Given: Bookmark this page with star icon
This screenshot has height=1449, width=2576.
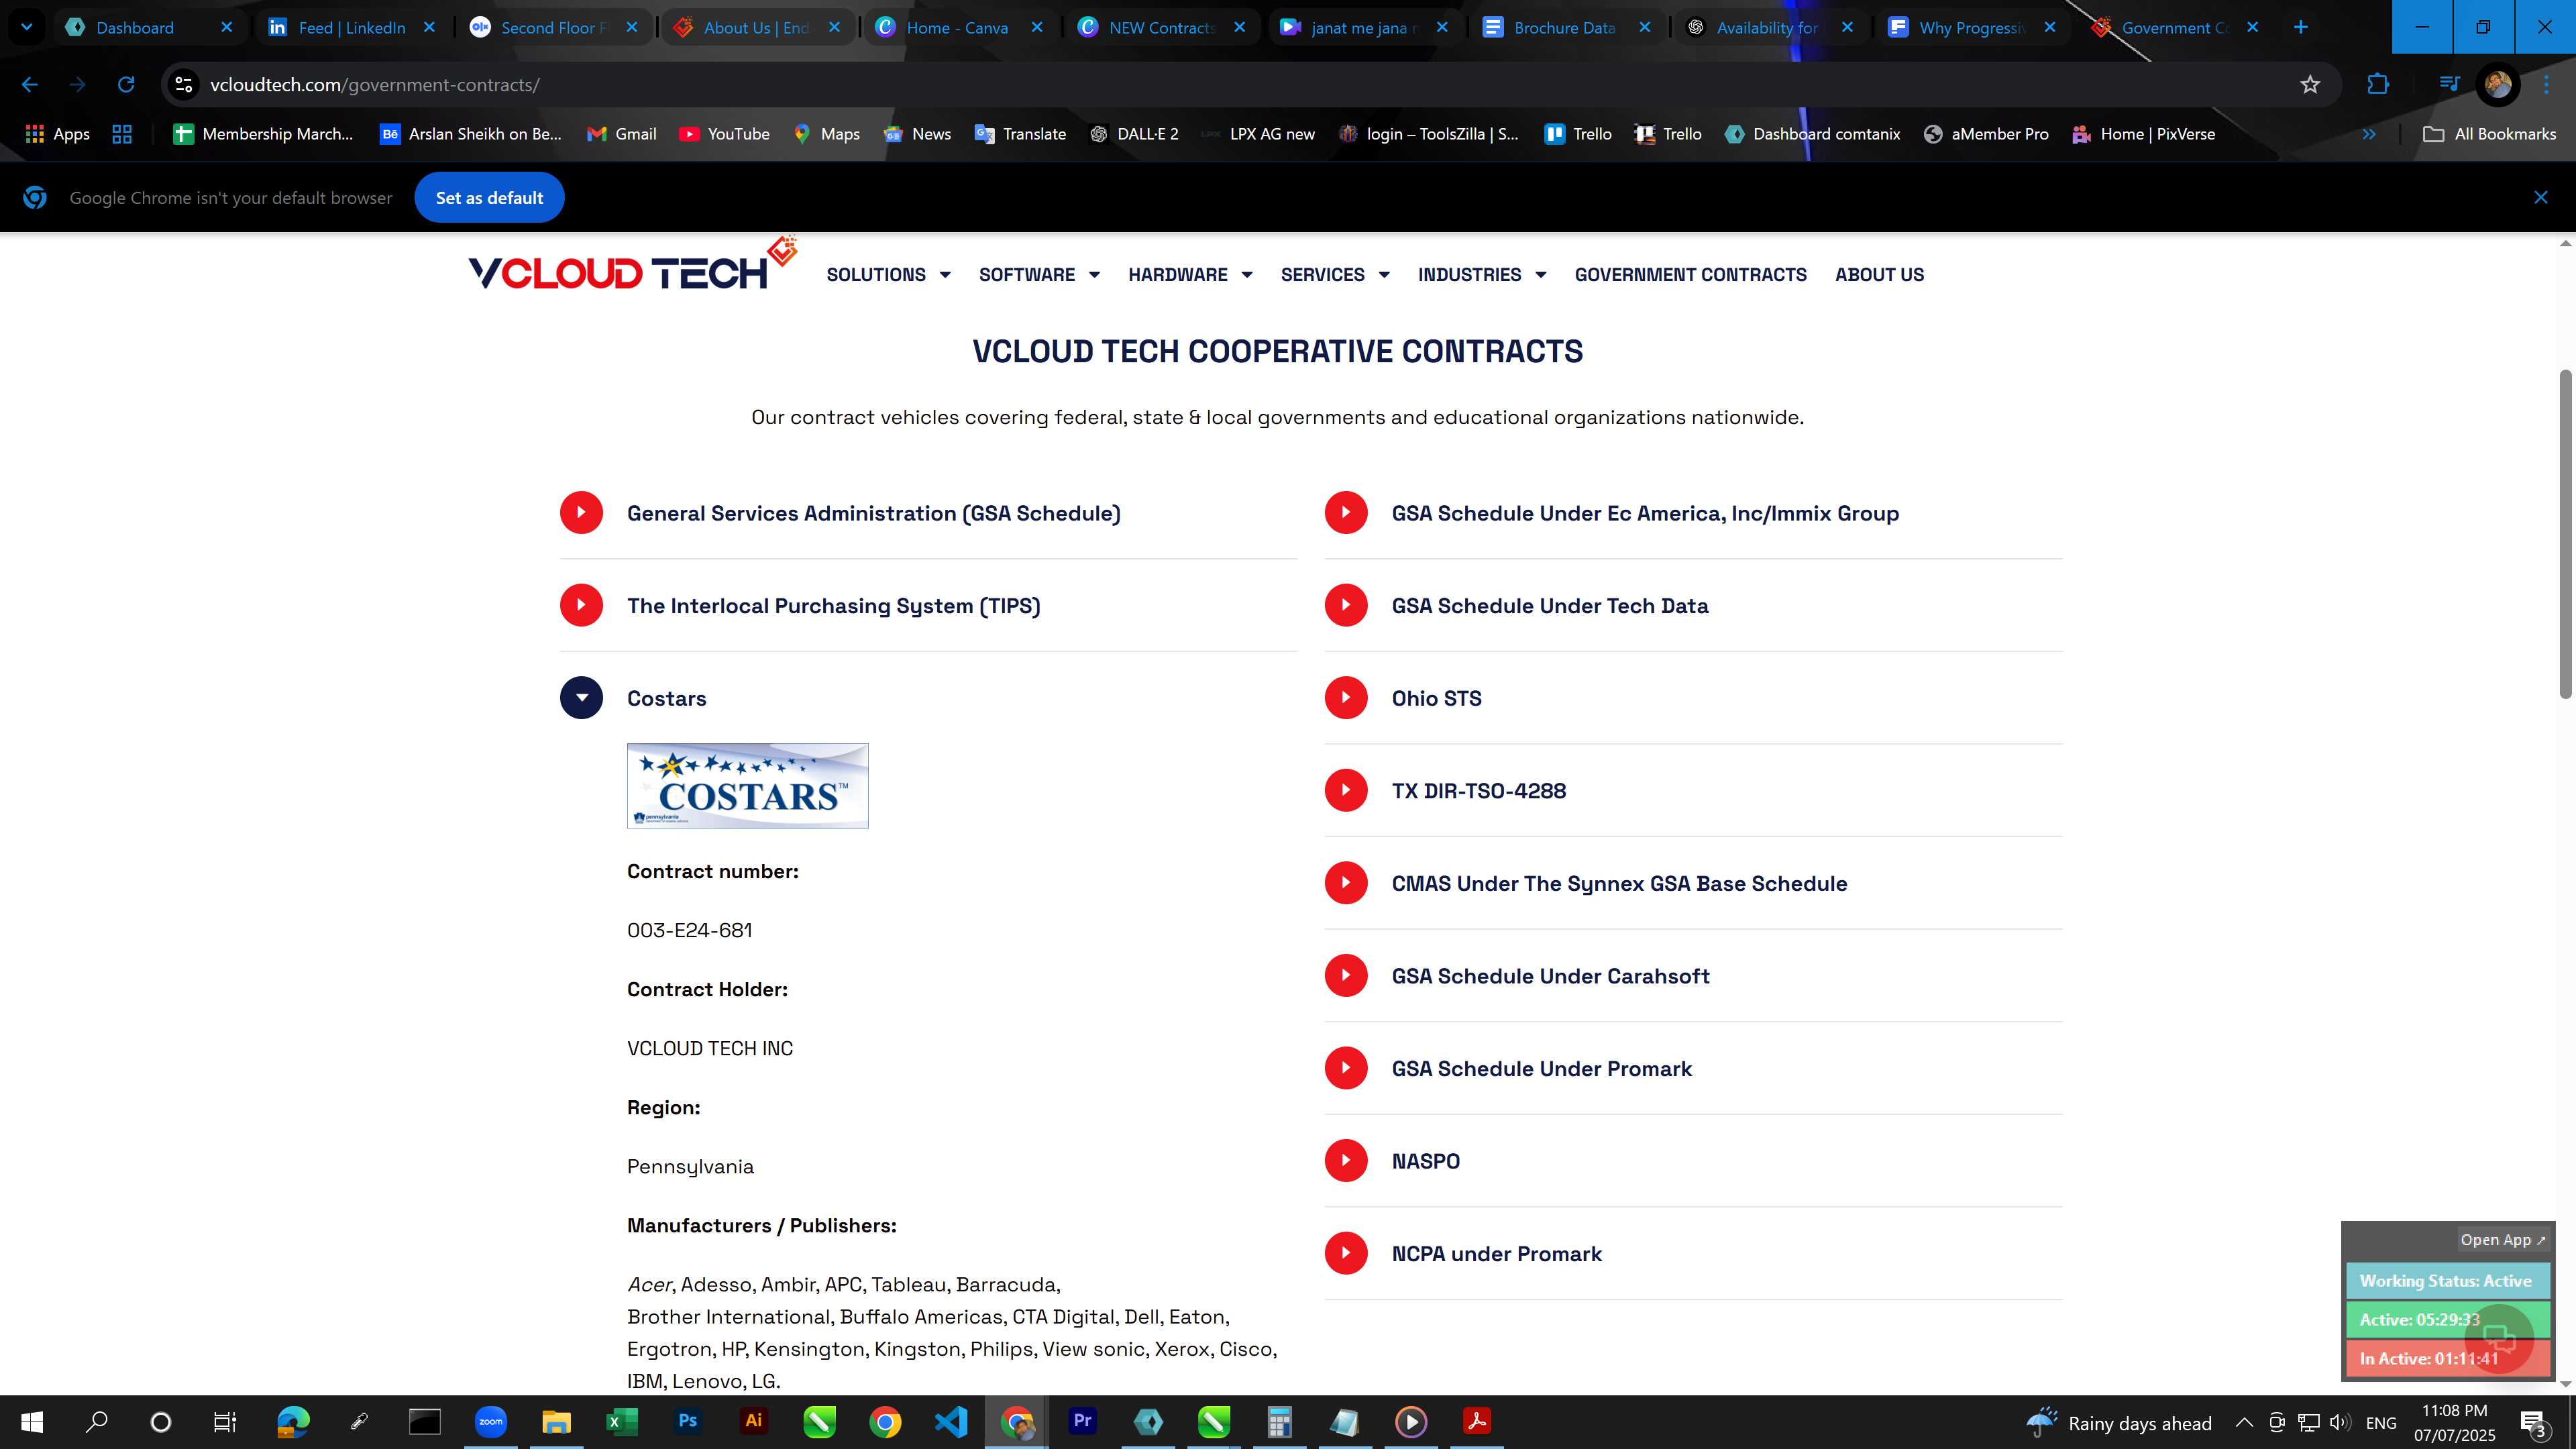Looking at the screenshot, I should click(x=2310, y=85).
